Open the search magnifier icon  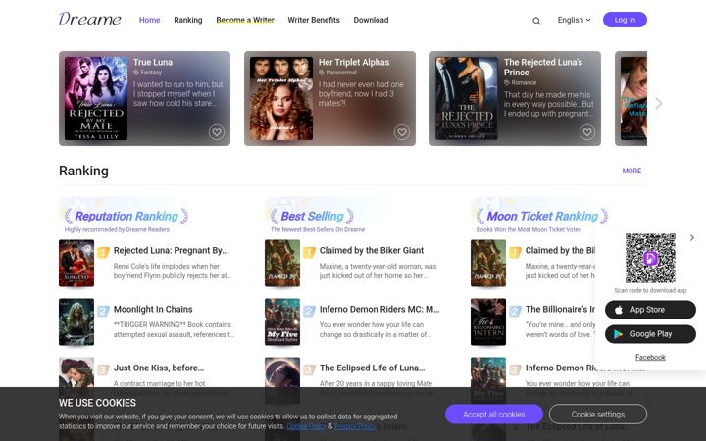point(535,21)
